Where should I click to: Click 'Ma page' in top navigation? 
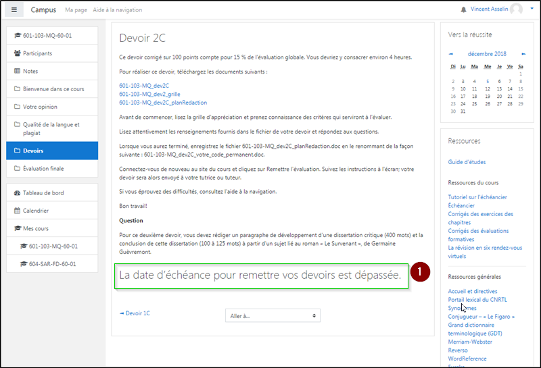(75, 10)
